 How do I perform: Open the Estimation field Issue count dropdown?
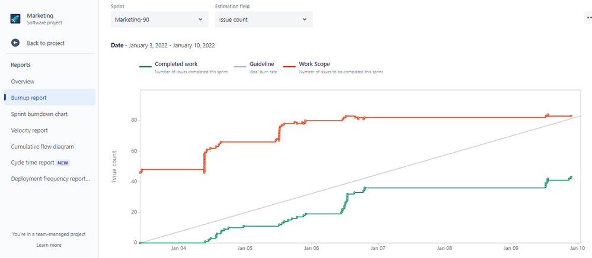coord(263,19)
